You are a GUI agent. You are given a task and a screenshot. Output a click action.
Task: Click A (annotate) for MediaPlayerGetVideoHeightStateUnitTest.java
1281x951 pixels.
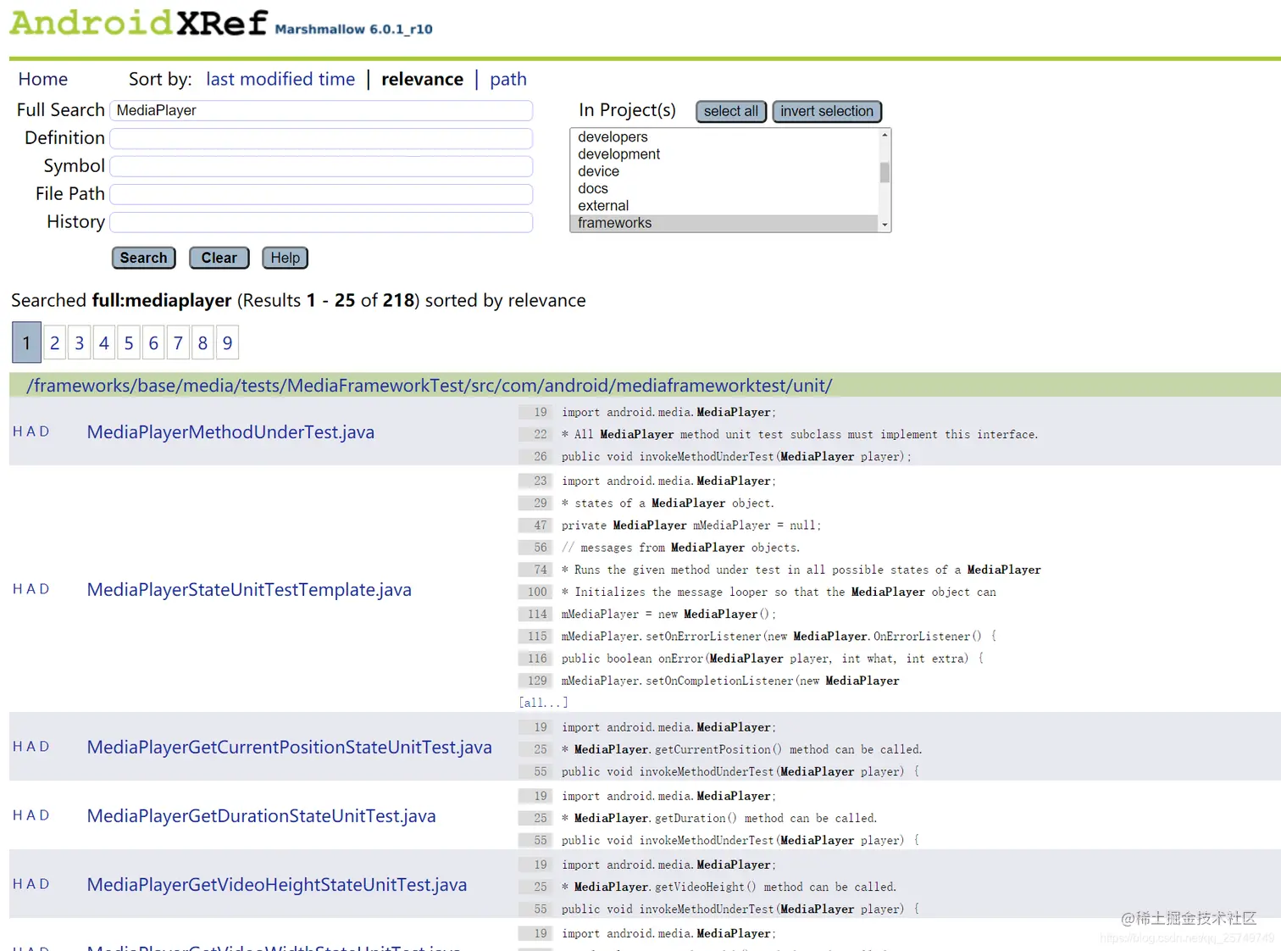[31, 884]
